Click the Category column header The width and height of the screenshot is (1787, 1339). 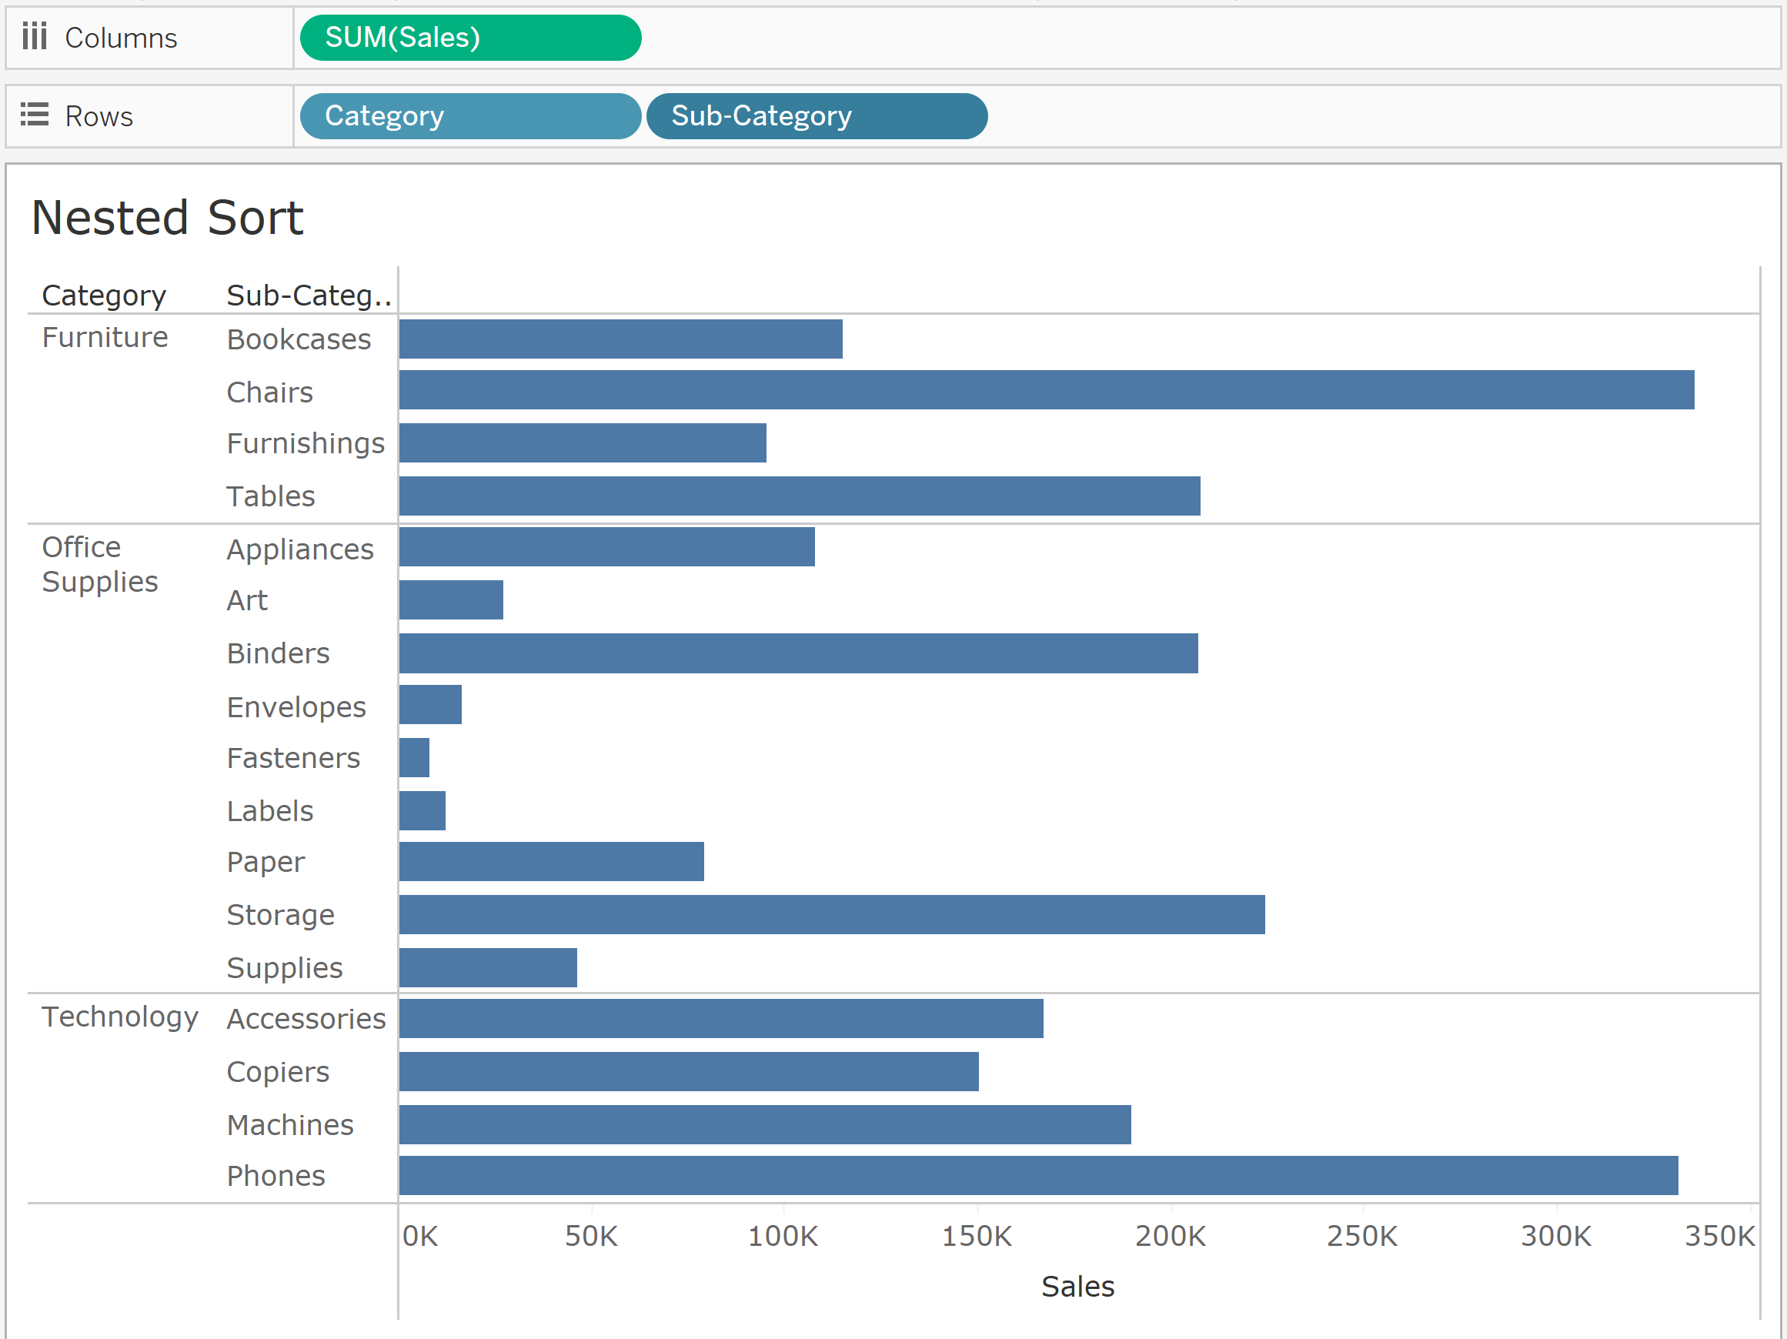tap(103, 296)
